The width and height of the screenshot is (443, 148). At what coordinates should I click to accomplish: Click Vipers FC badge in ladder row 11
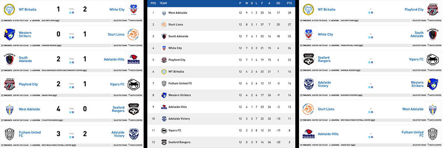[164, 130]
